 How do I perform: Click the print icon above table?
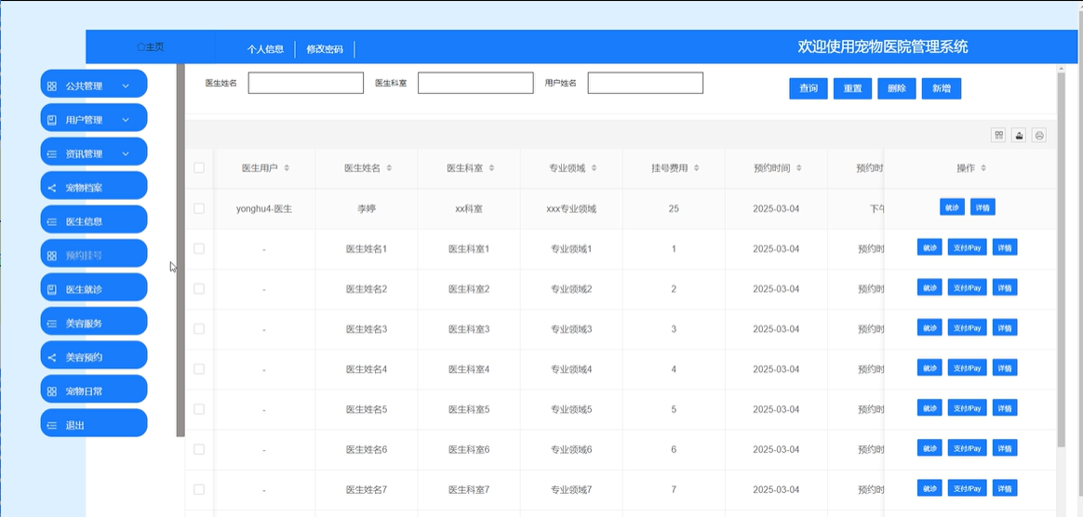point(1038,135)
